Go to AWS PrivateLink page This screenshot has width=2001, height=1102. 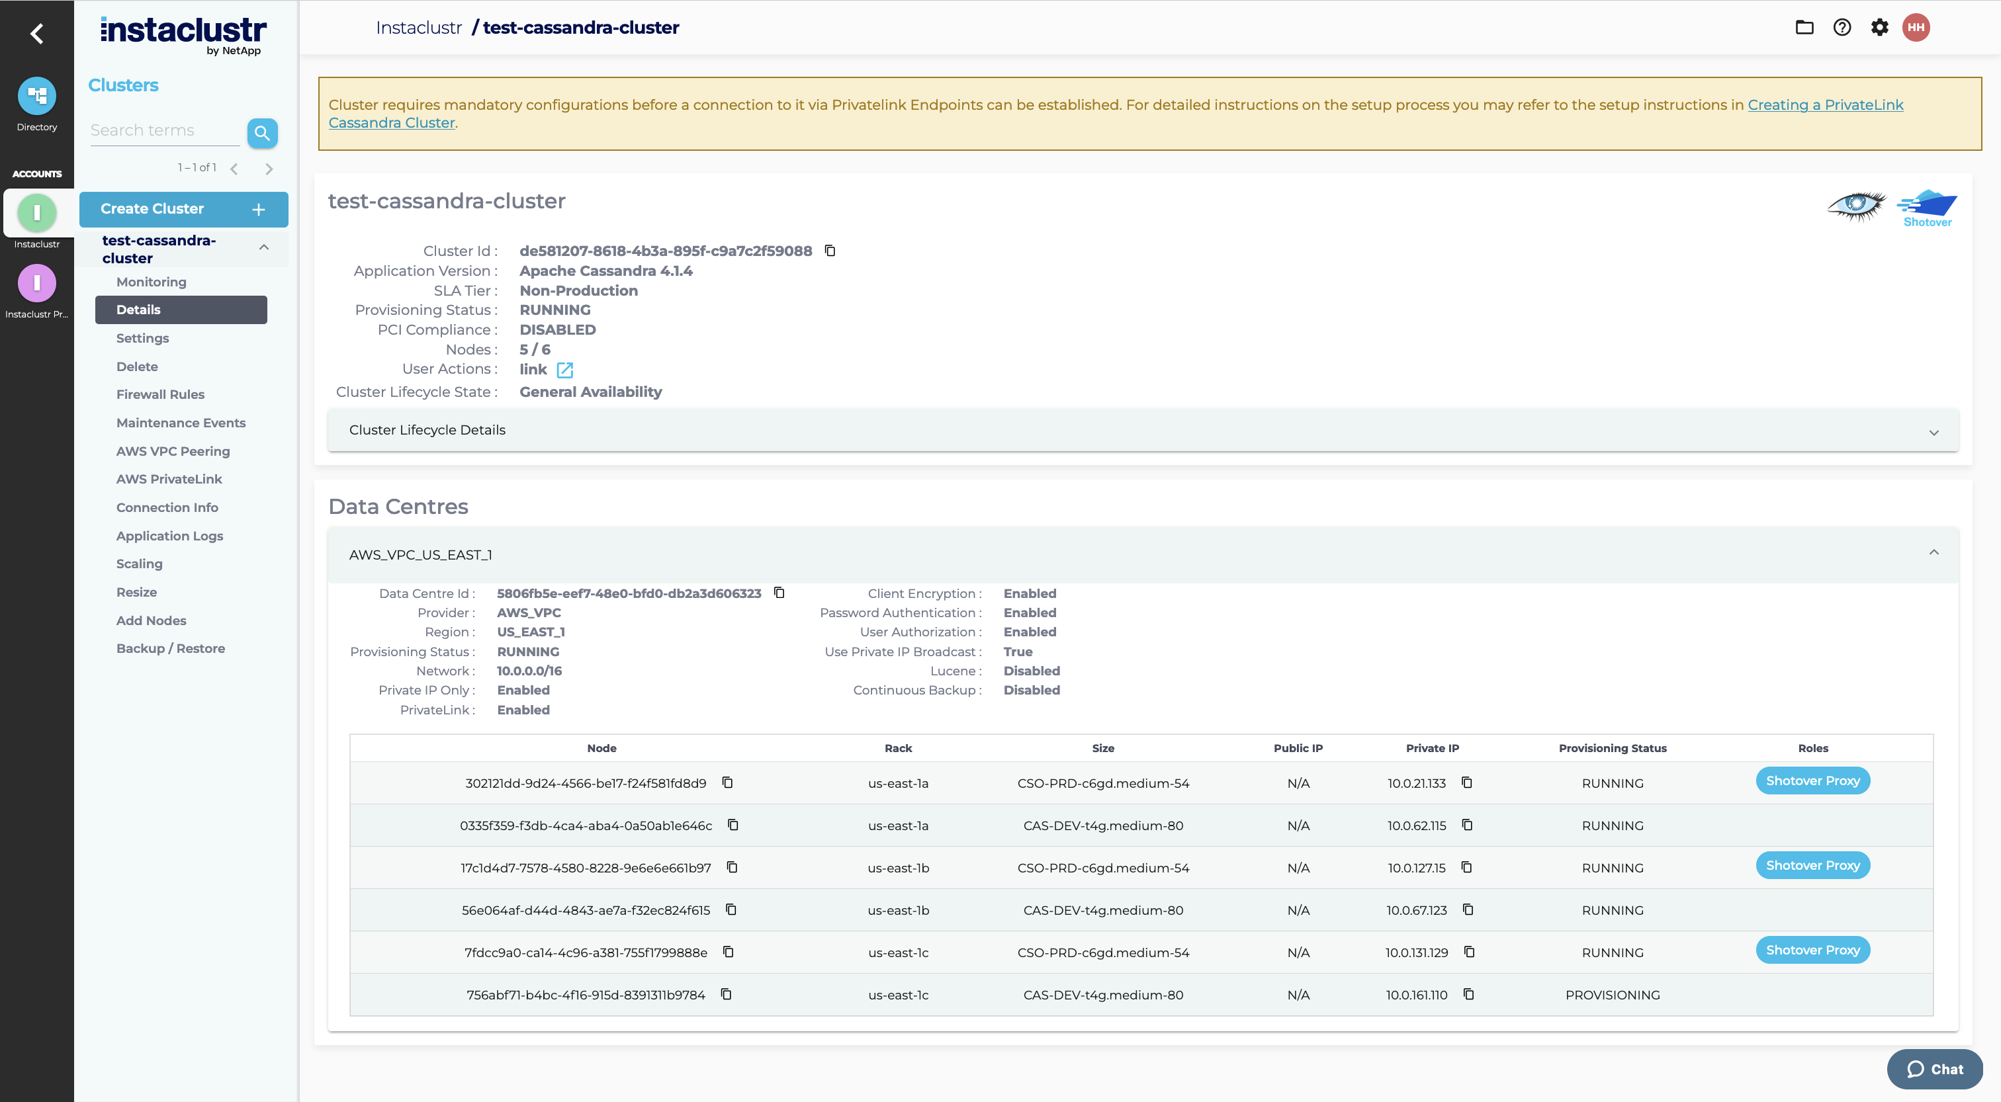click(x=169, y=479)
